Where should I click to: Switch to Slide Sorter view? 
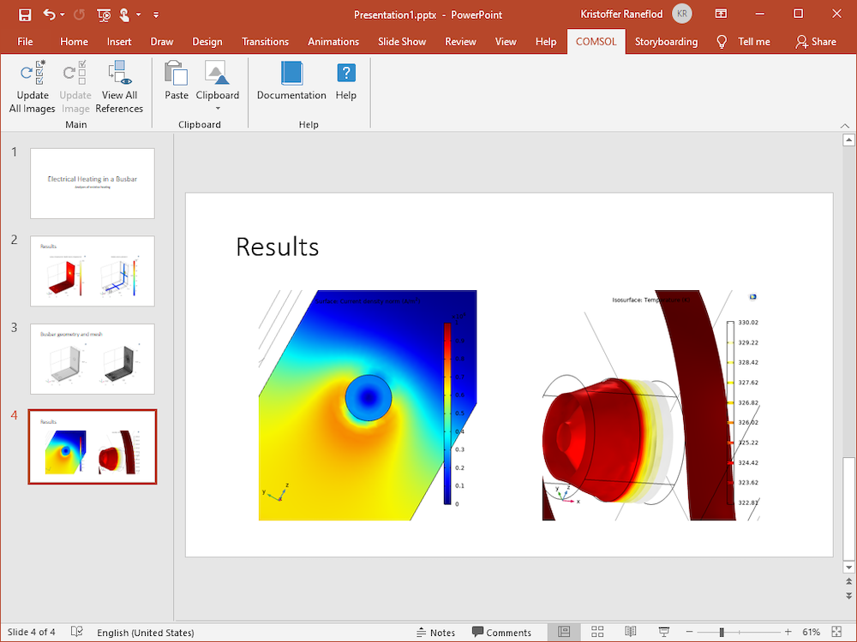pyautogui.click(x=597, y=633)
